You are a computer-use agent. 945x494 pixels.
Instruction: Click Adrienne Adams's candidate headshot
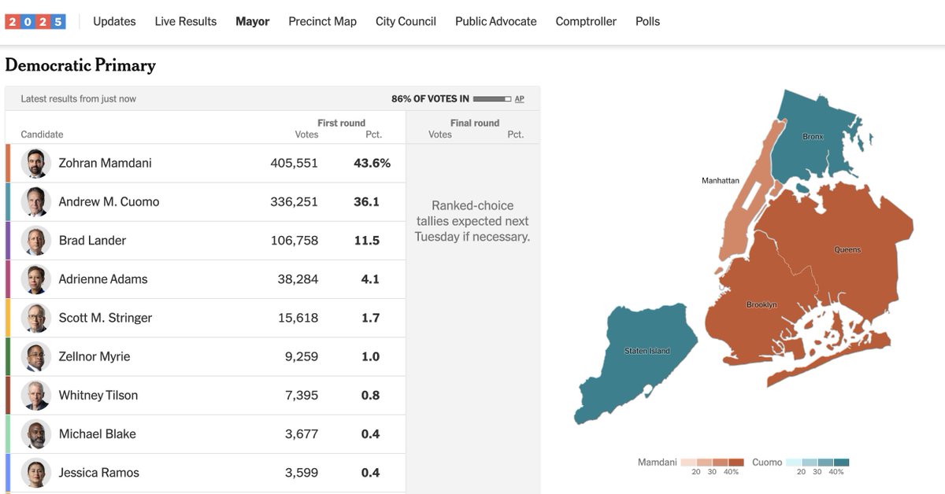35,278
